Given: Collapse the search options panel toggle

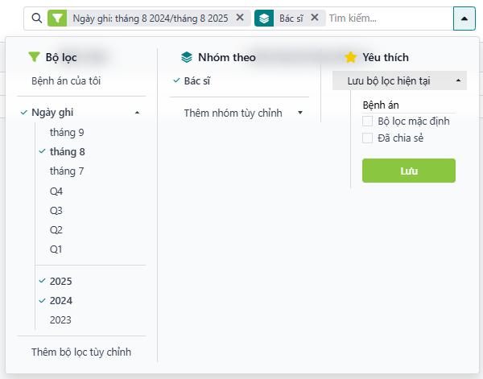Looking at the screenshot, I should (x=464, y=18).
